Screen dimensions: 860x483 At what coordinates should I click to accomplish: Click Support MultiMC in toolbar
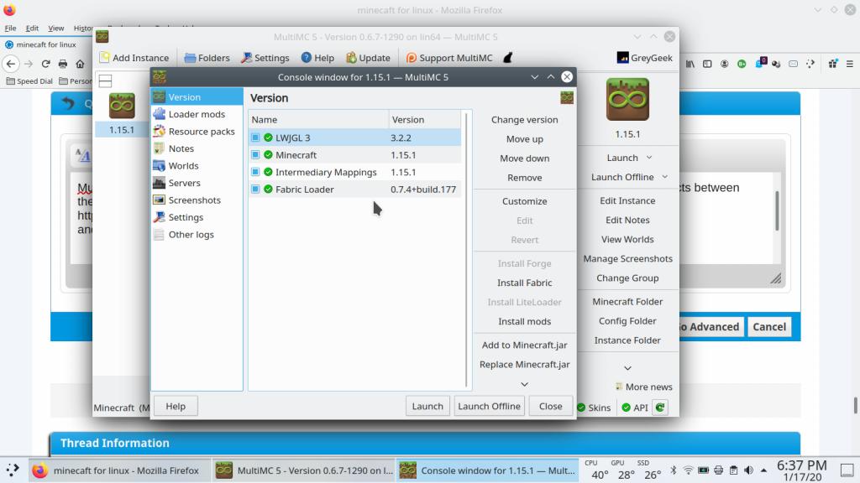pos(448,58)
